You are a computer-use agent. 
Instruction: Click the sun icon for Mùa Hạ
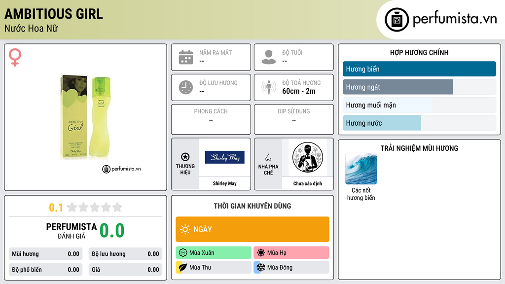[261, 253]
